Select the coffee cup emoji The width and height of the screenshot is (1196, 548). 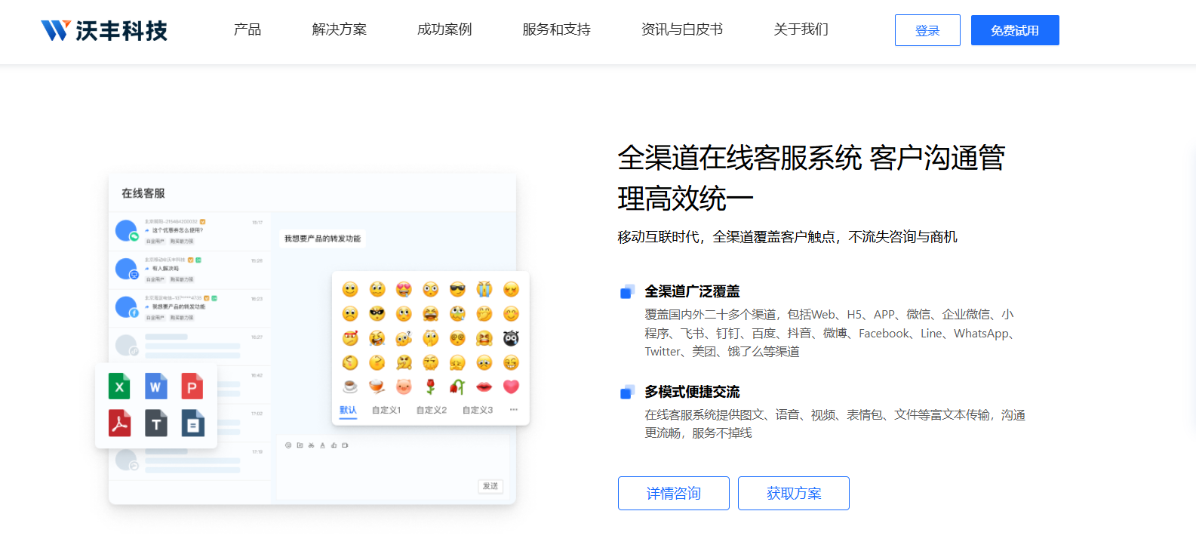click(350, 386)
